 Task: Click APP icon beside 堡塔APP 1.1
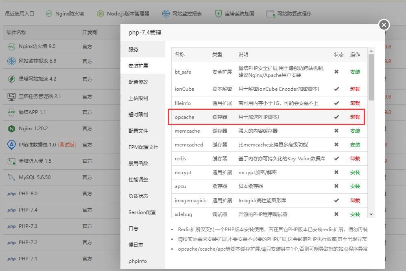(x=11, y=112)
